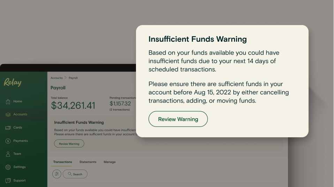The height and width of the screenshot is (187, 334).
Task: Select the Support sidebar label
Action: [x=20, y=180]
